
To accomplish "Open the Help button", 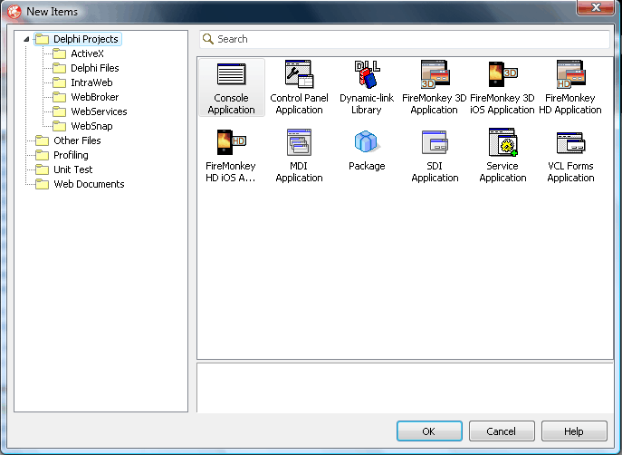I will coord(574,431).
